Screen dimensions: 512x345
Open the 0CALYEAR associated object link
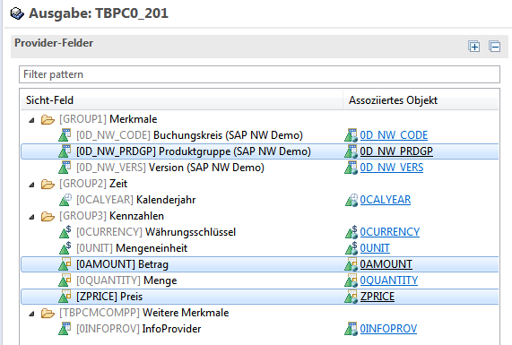pyautogui.click(x=386, y=200)
